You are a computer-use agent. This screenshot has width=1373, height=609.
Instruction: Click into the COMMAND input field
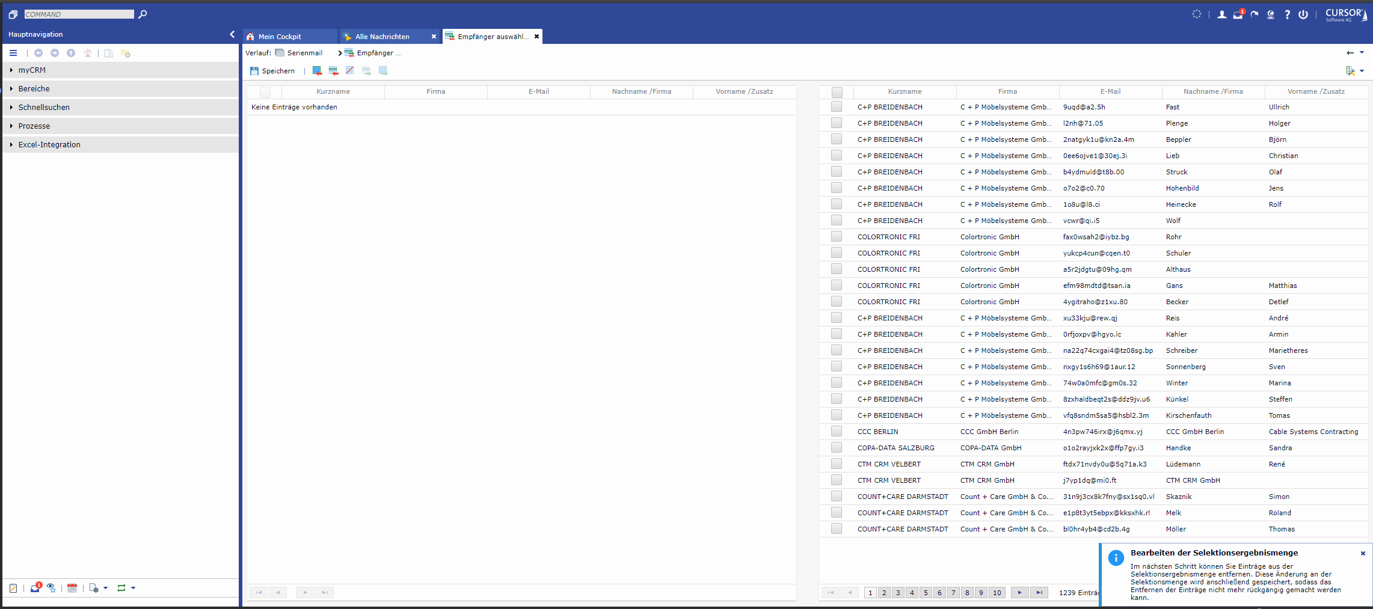tap(79, 14)
